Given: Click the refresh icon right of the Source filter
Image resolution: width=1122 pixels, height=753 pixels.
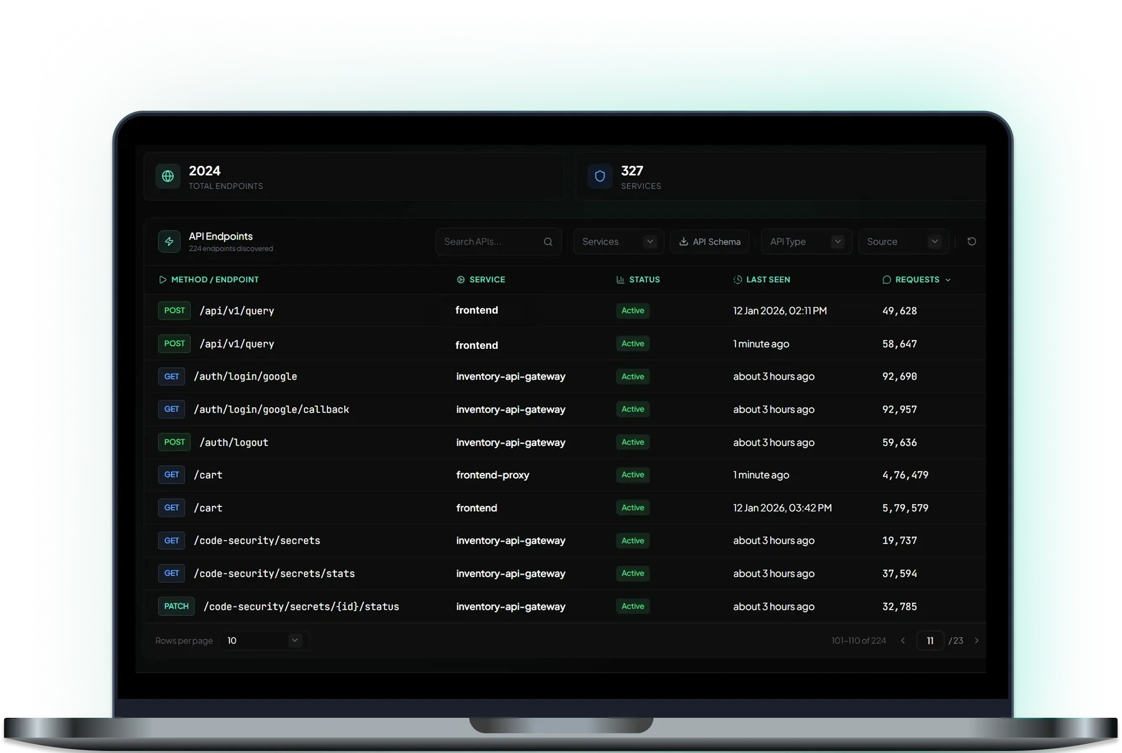Looking at the screenshot, I should (972, 241).
